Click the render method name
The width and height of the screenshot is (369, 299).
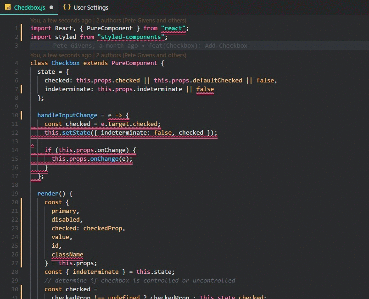point(48,194)
